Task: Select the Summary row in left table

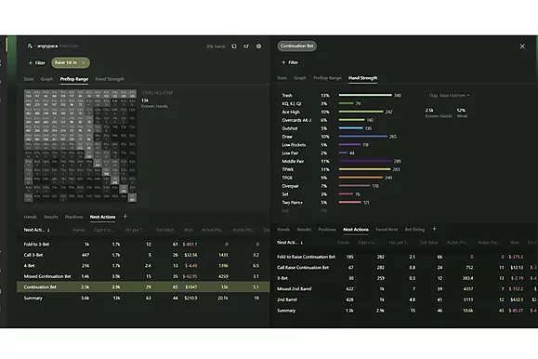Action: click(x=143, y=298)
